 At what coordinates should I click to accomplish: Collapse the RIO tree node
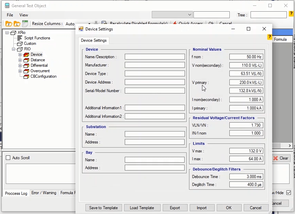coord(14,49)
